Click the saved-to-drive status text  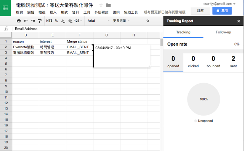[x=165, y=12]
